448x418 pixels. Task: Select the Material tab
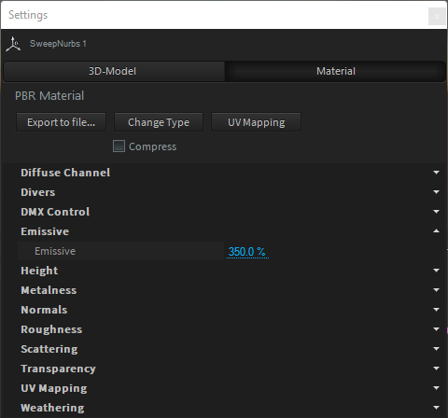point(335,71)
